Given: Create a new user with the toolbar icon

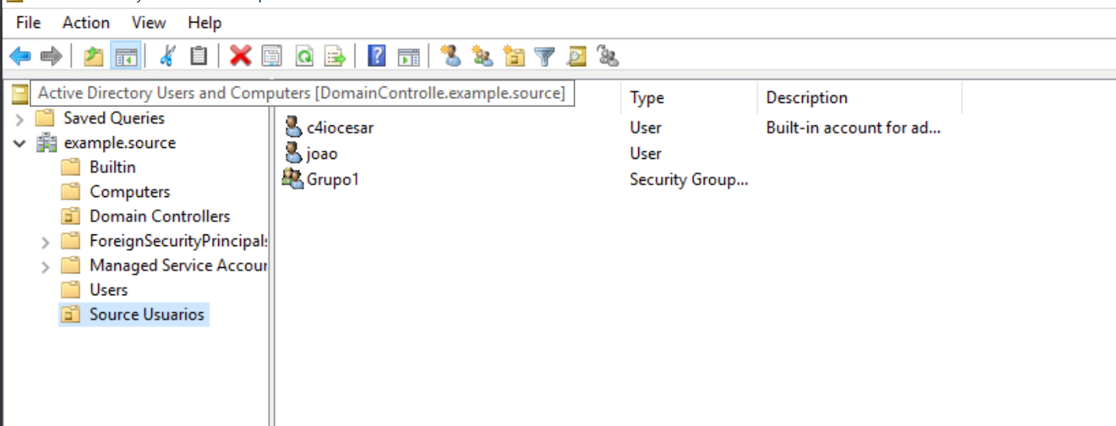Looking at the screenshot, I should (450, 55).
